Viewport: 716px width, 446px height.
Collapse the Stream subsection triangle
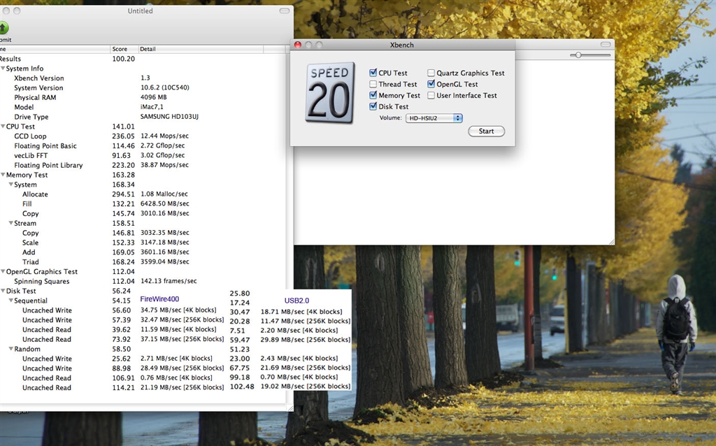pyautogui.click(x=10, y=224)
